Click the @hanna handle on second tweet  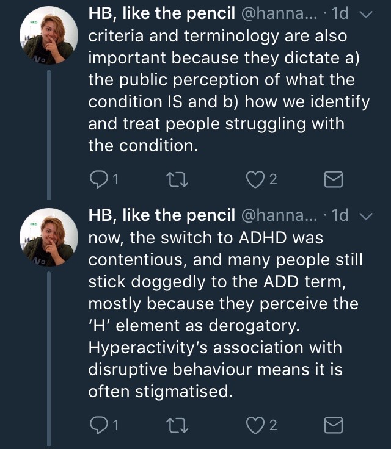tap(282, 214)
